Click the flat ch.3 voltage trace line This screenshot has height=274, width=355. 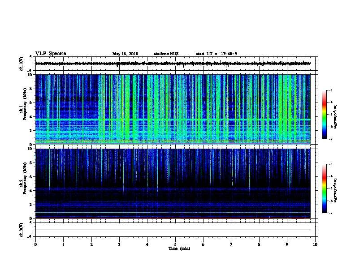(x=173, y=230)
